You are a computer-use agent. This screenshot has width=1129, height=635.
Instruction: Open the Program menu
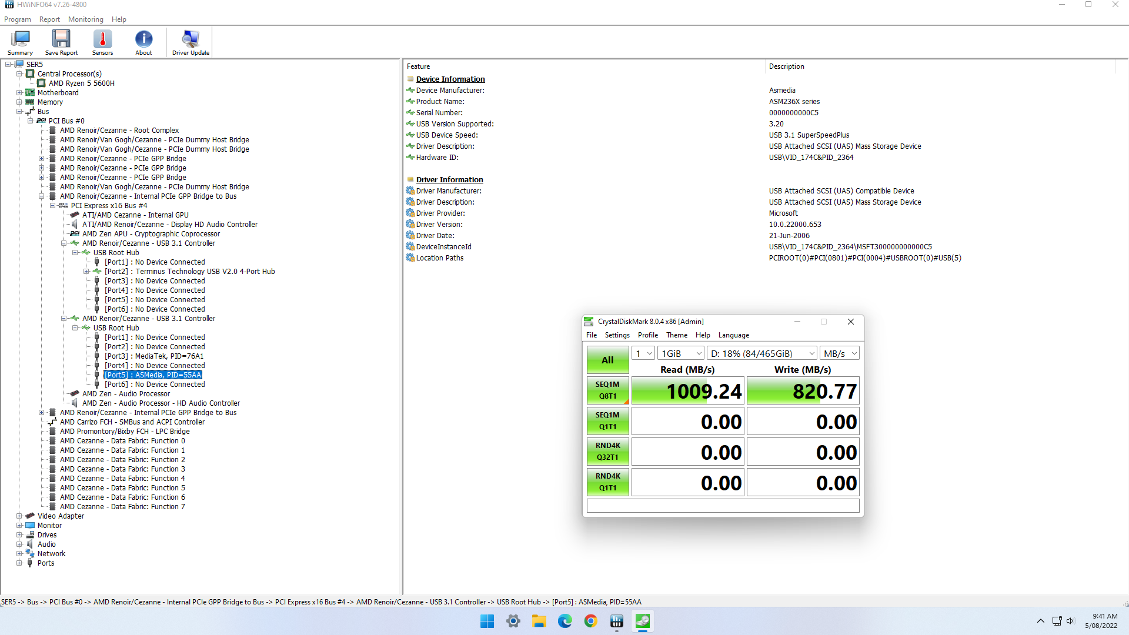(18, 19)
